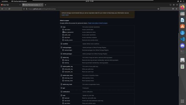
Task: Open the Trash icon in the dock
Action: coord(182,66)
